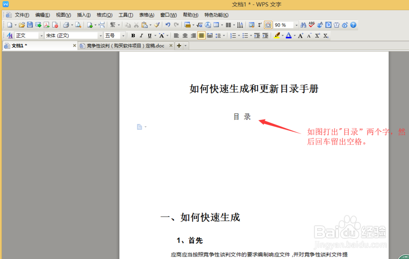The width and height of the screenshot is (409, 259).
Task: Open the 格式(O) menu
Action: [104, 15]
